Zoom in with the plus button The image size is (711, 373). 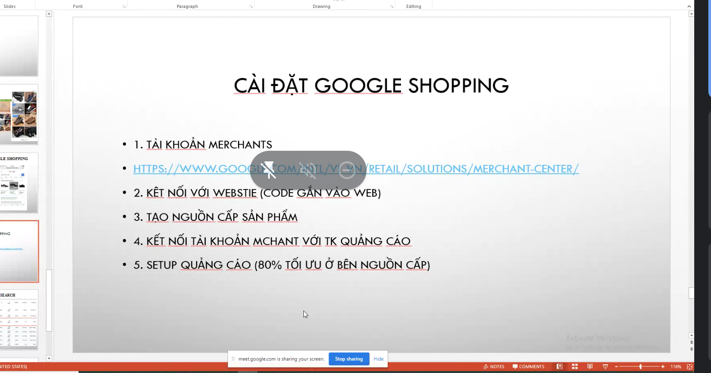click(x=663, y=367)
